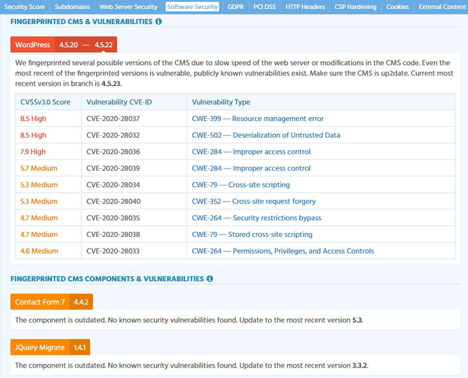Open CWE-284 link in CVE-2020-28036 row
The height and width of the screenshot is (378, 468).
click(251, 151)
